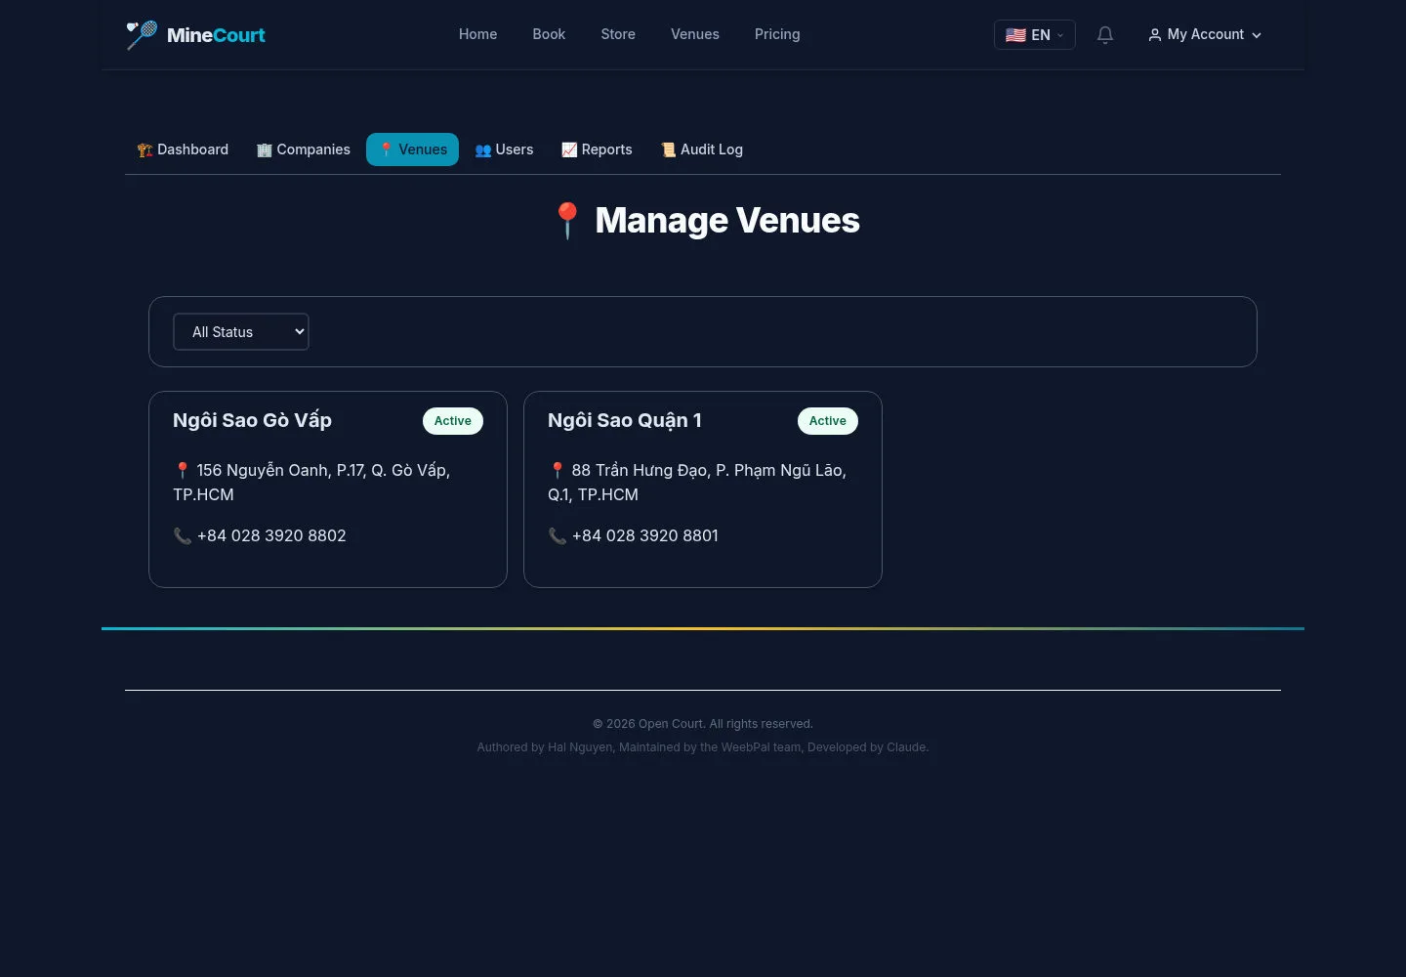
Task: Click the Dashboard tab icon
Action: (145, 149)
